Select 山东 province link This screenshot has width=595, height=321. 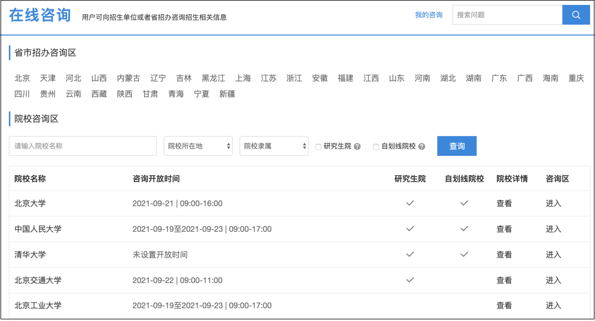(x=397, y=78)
